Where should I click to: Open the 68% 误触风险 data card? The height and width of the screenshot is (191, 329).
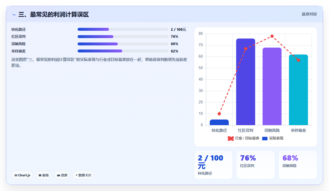pos(298,165)
